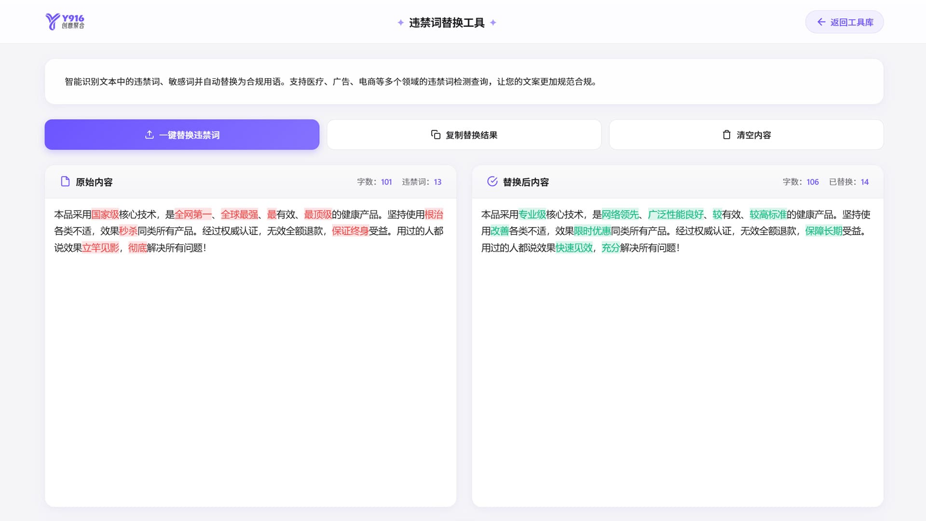Select the highlighted word 秒杀 in original text
Viewport: 926px width, 521px height.
tap(127, 232)
